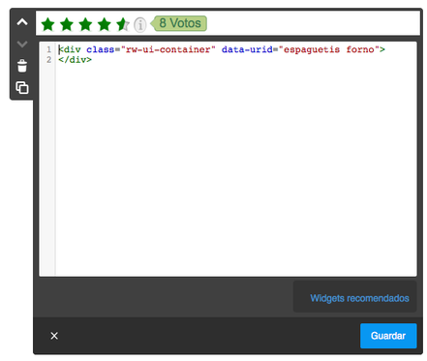
Task: Select the fourth green rating star
Action: click(x=105, y=24)
